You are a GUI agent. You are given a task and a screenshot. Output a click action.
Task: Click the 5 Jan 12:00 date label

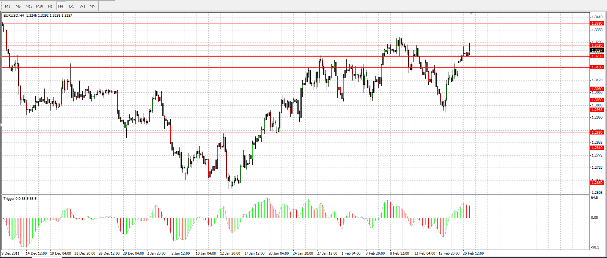pos(181,253)
